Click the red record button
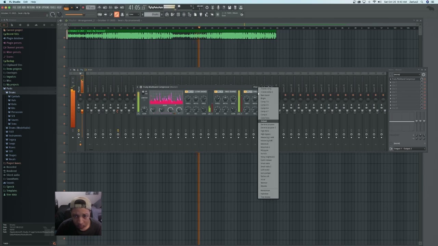438x246 pixels. pos(82,7)
